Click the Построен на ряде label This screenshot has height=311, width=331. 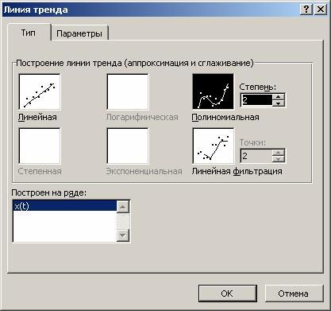coord(49,192)
